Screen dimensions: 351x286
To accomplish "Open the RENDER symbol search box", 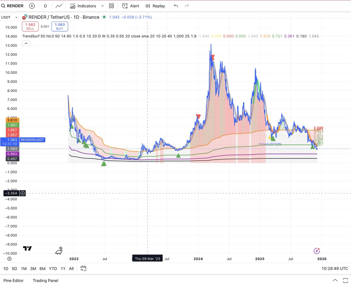I will click(x=13, y=6).
